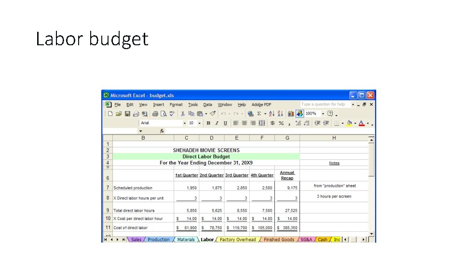
Task: Click the Paste clipboard icon
Action: coord(200,114)
